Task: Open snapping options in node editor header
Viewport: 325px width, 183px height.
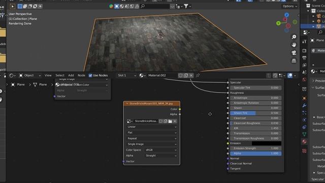Action: click(x=282, y=76)
